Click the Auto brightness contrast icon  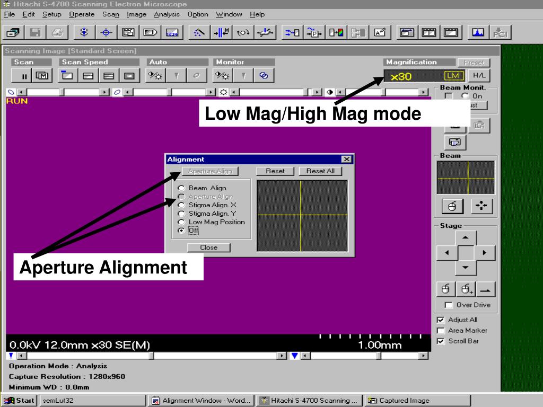click(155, 75)
